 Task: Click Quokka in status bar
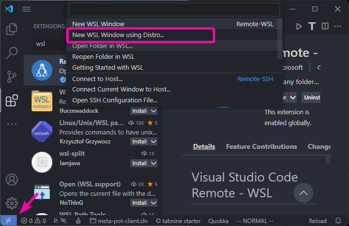tap(218, 221)
